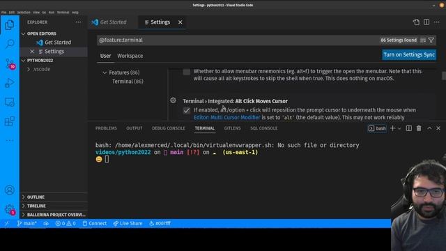Switch to the Get Started editor tab

point(113,22)
